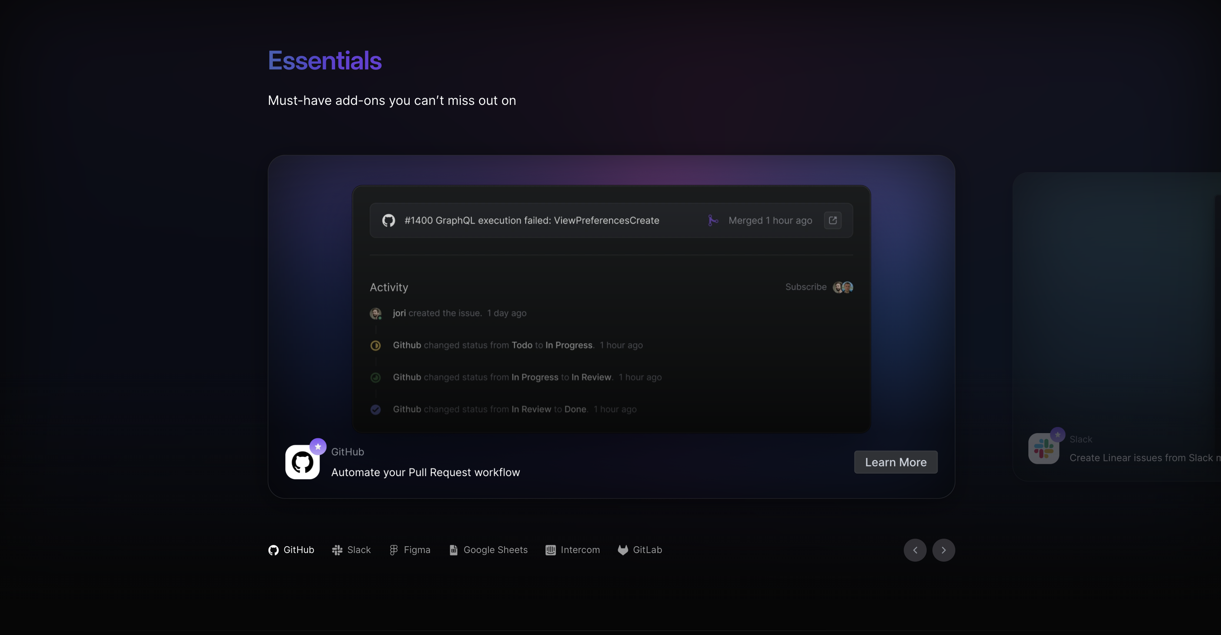Click jori's avatar in the activity list
1221x635 pixels.
tap(375, 313)
